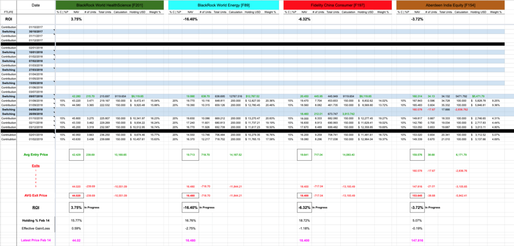Click the Fidelity China Consumer [F197] header
The image size is (514, 246).
(338, 5)
